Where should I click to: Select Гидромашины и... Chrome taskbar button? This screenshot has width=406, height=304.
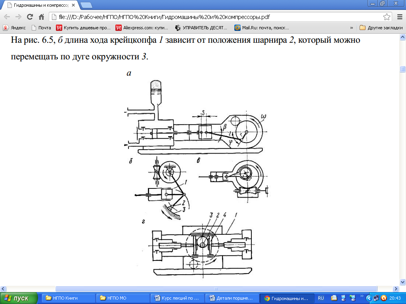point(287,298)
